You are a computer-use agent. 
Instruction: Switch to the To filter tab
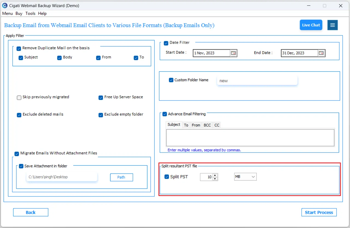click(x=186, y=125)
